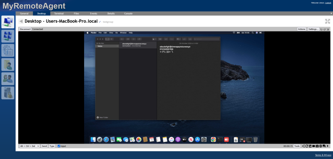Toggle fullscreen with the expand arrows icon

(328, 21)
